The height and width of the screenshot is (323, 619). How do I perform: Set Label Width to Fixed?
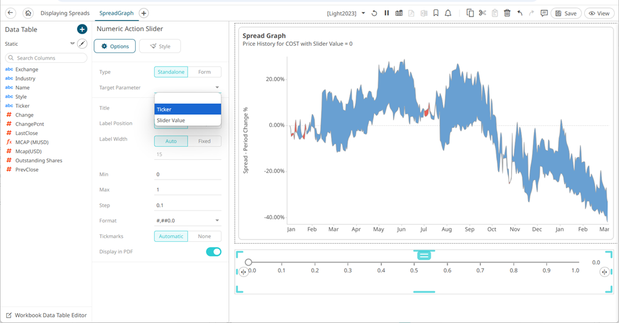click(x=204, y=141)
